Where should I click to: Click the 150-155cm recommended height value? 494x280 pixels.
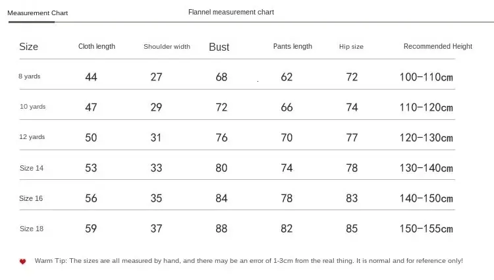(426, 229)
